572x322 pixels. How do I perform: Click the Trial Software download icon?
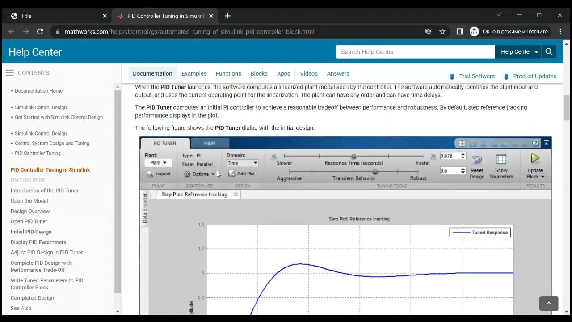tap(452, 76)
